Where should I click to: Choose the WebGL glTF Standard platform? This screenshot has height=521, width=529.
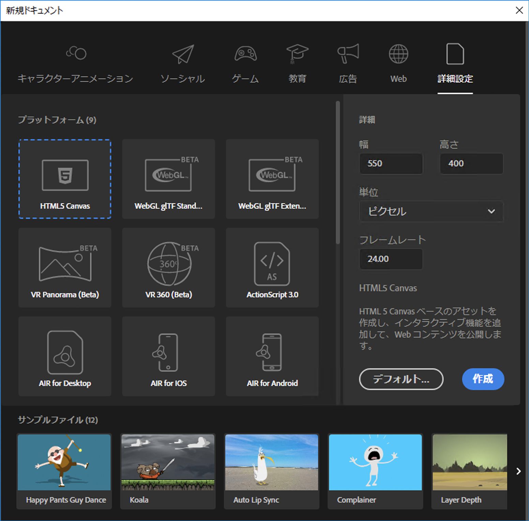168,179
